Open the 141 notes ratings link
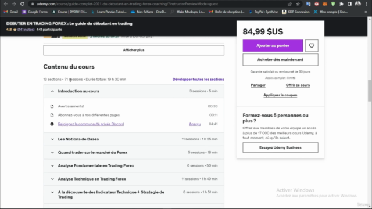 coord(26,30)
